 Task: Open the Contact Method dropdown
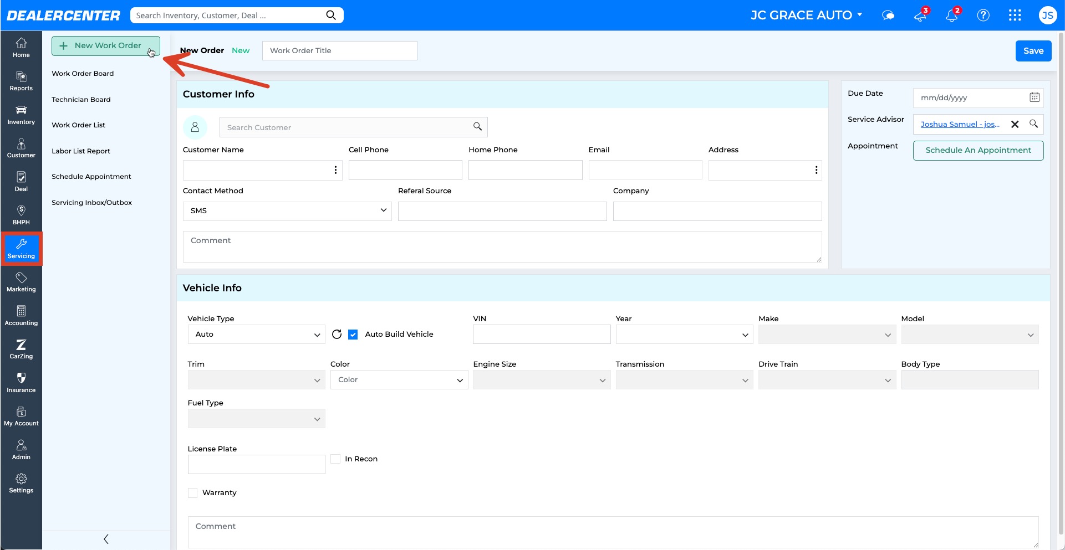point(287,211)
